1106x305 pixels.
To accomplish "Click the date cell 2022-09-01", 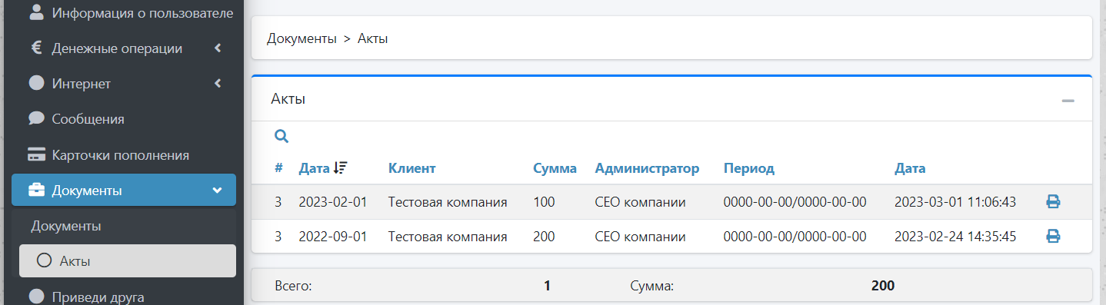I will pos(333,237).
